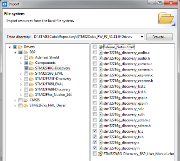Viewport: 180px width, 161px height.
Task: Click the Drivers folder icon
Action: 20,47
